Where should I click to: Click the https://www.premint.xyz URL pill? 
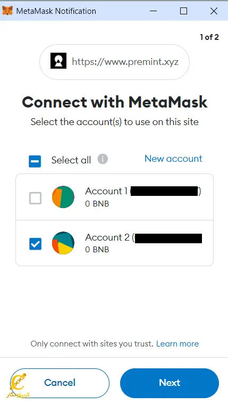click(114, 62)
